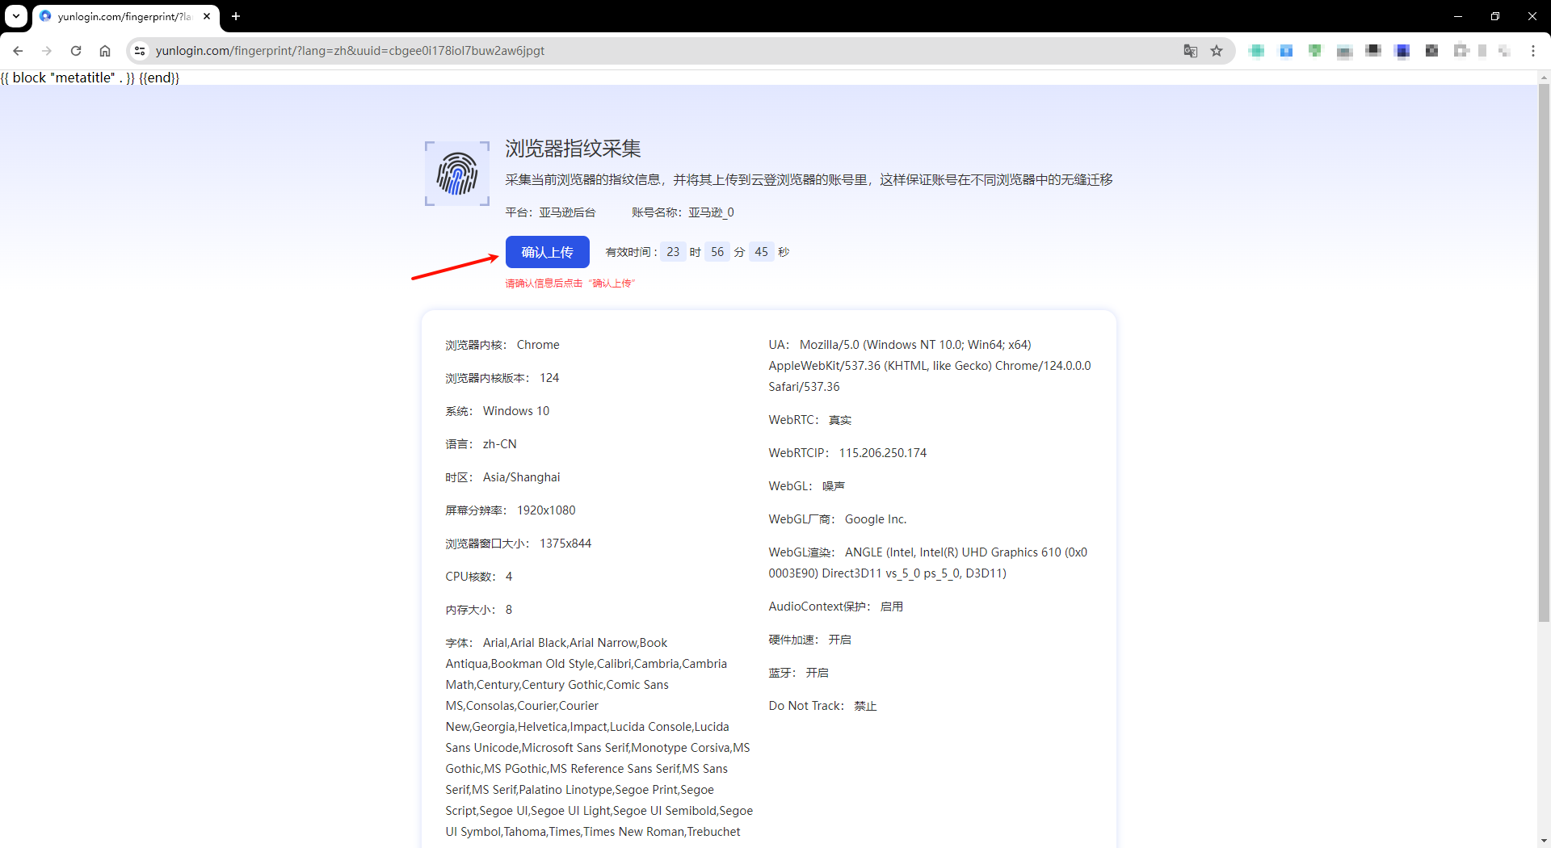
Task: Click the green pixelated extension icon
Action: [1315, 51]
